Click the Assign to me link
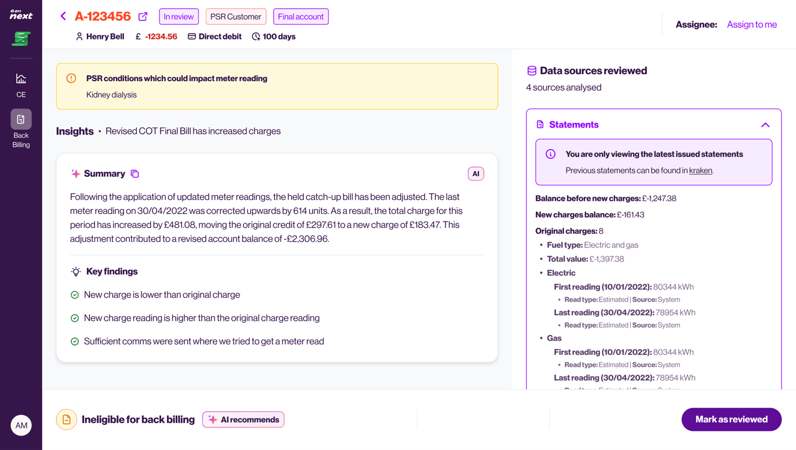This screenshot has height=450, width=796. point(752,24)
